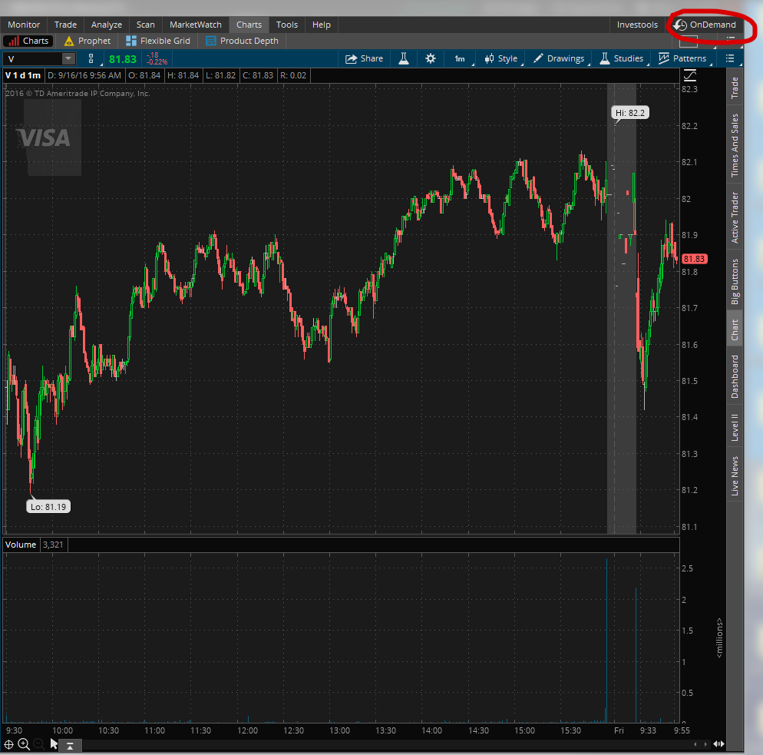Select the Charts sub-tab
This screenshot has height=755, width=763.
(x=28, y=41)
